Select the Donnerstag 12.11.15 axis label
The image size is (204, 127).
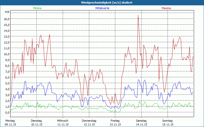89,123
